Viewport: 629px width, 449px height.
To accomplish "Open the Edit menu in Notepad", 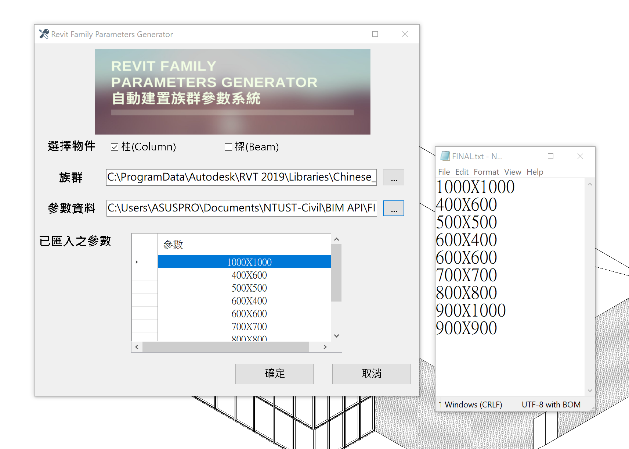I will click(462, 172).
